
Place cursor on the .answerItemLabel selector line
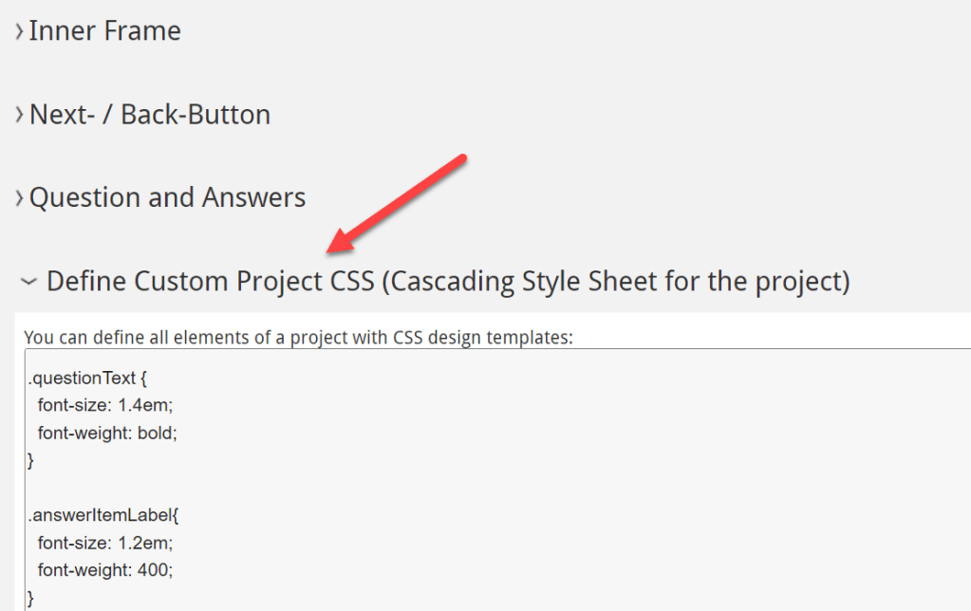[103, 516]
